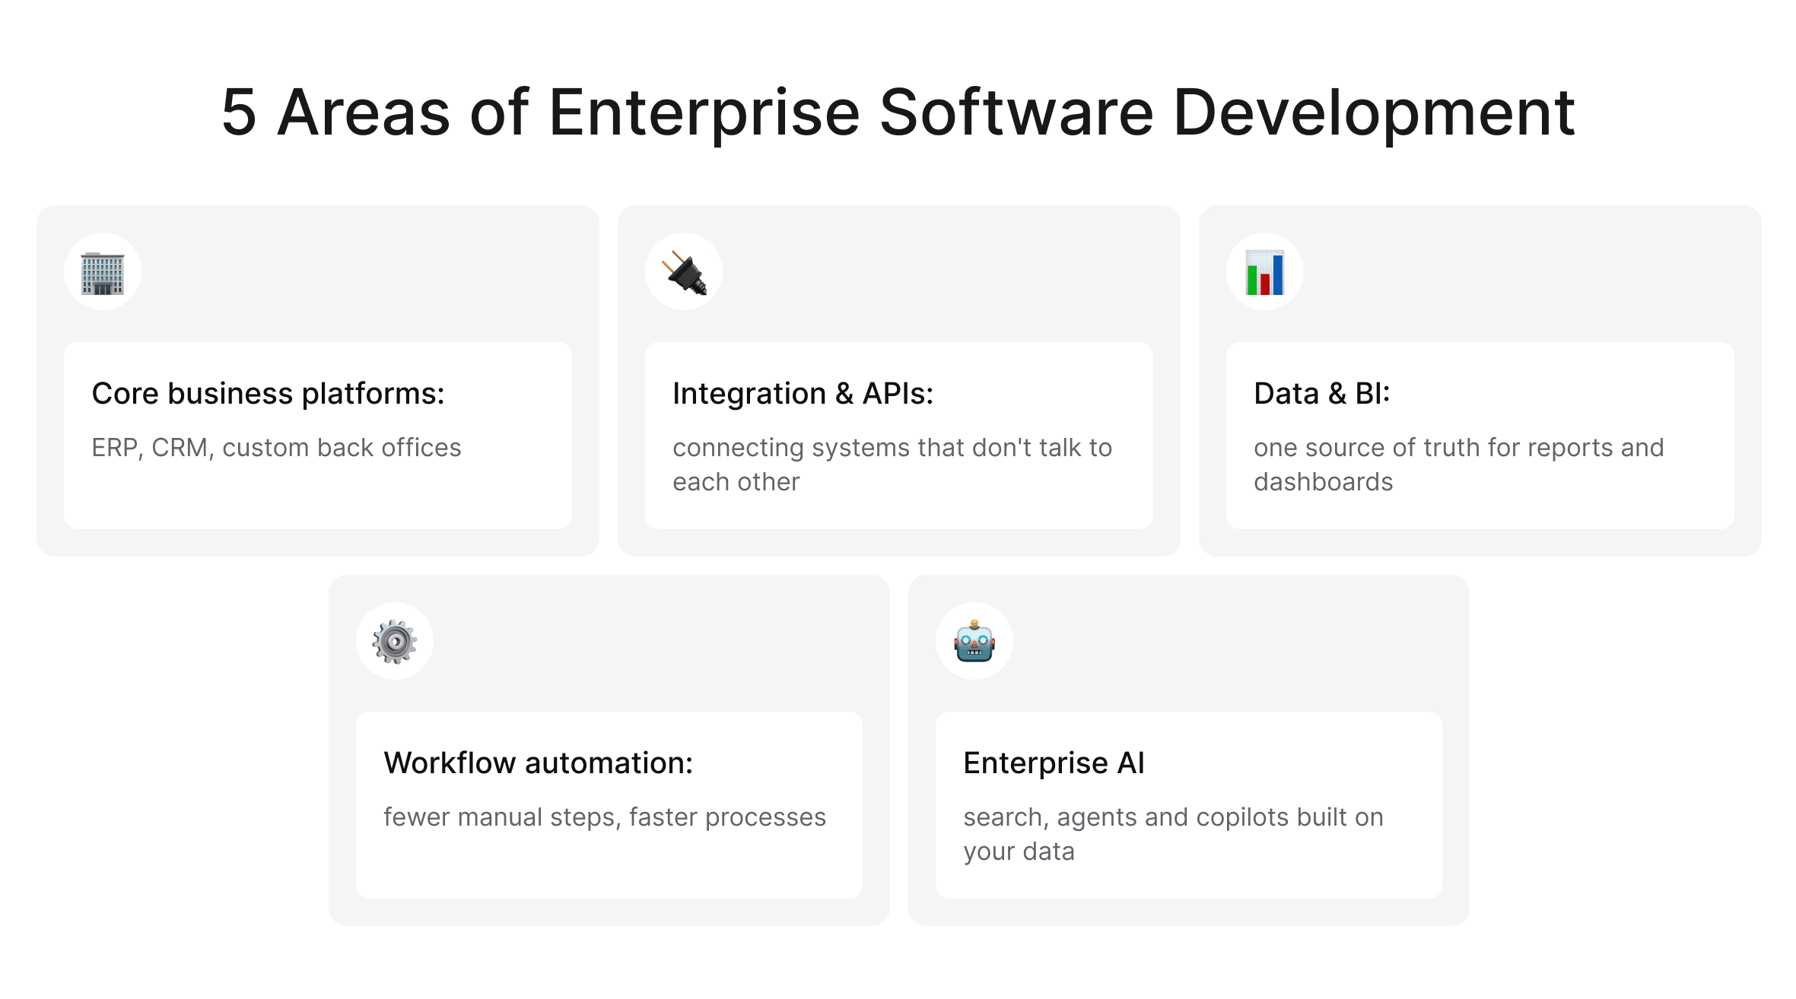
Task: Click 'search, agents and copilots' description
Action: (x=1173, y=834)
